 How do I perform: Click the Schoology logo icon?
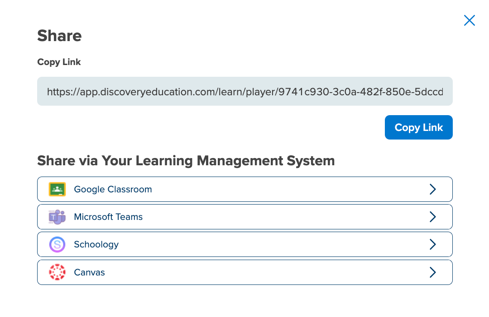coord(57,244)
